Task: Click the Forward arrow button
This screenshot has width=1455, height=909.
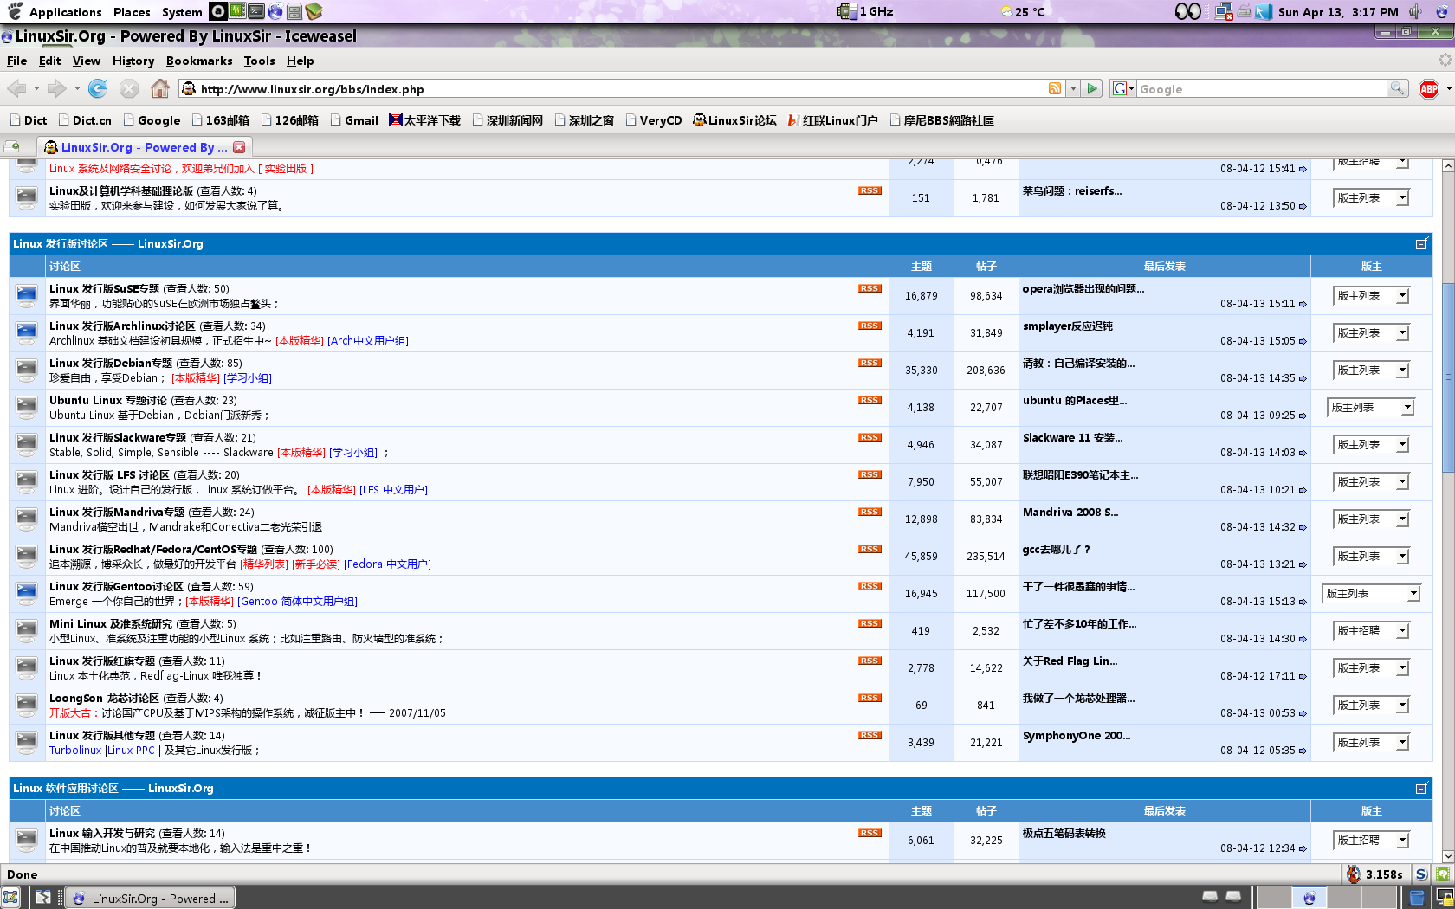Action: click(57, 88)
